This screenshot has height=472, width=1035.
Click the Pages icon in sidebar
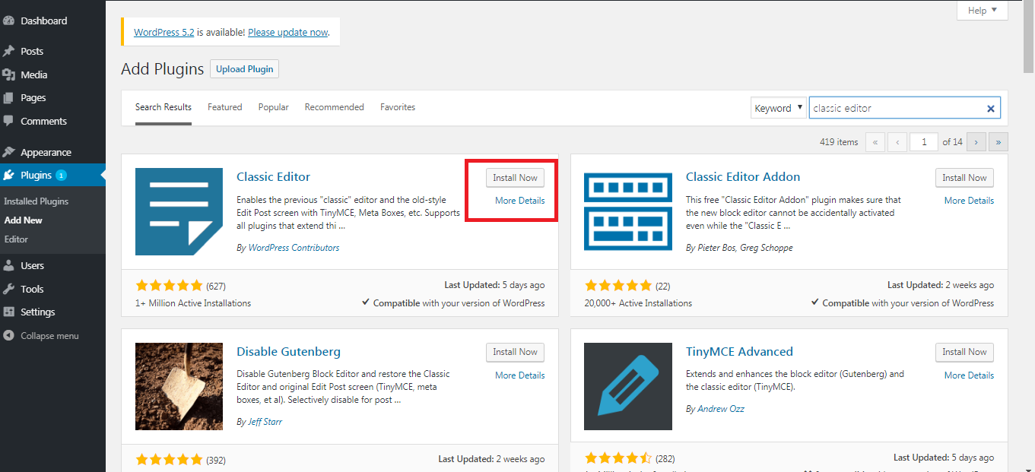tap(9, 98)
